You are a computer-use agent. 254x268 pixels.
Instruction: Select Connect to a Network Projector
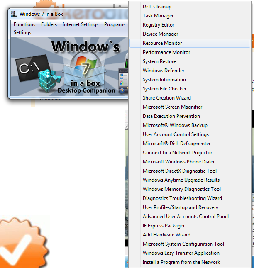click(x=190, y=153)
